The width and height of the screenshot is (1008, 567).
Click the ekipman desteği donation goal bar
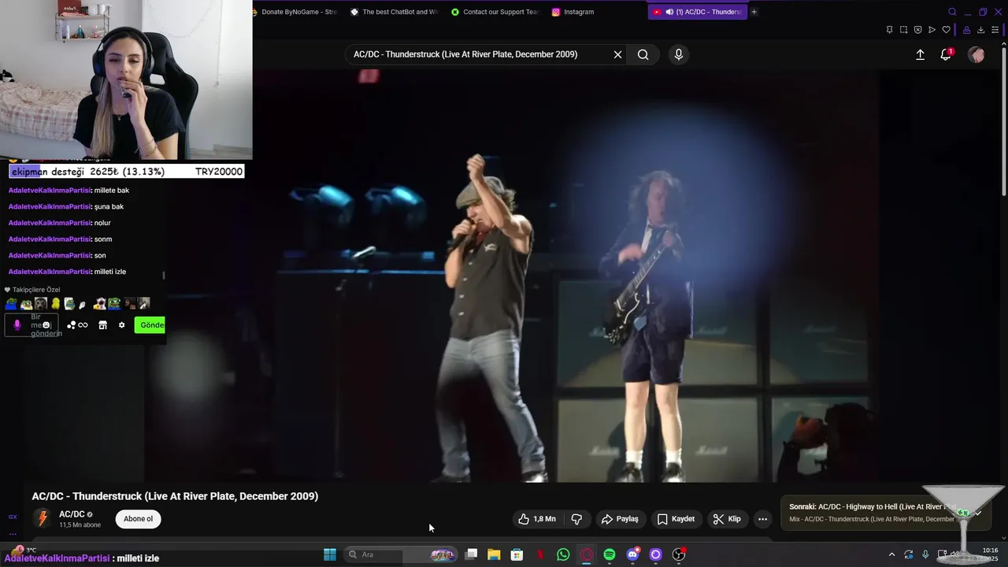coord(126,172)
